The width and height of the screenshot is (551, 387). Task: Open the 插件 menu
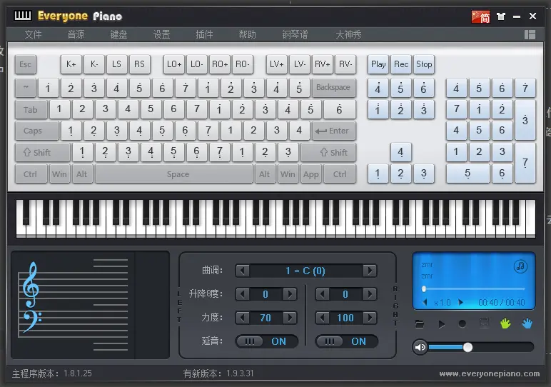coord(205,34)
